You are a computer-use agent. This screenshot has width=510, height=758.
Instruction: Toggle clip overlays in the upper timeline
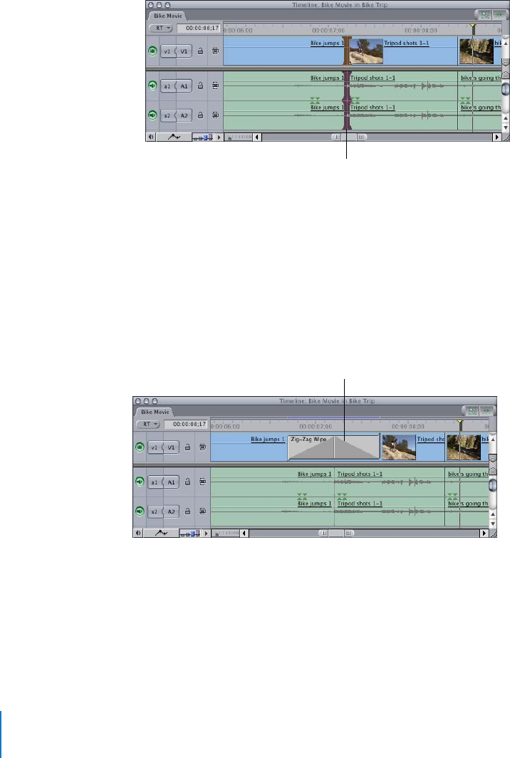pyautogui.click(x=174, y=136)
